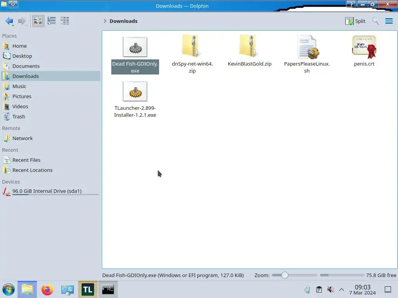Switch to TLauncher in the taskbar

[x=87, y=289]
